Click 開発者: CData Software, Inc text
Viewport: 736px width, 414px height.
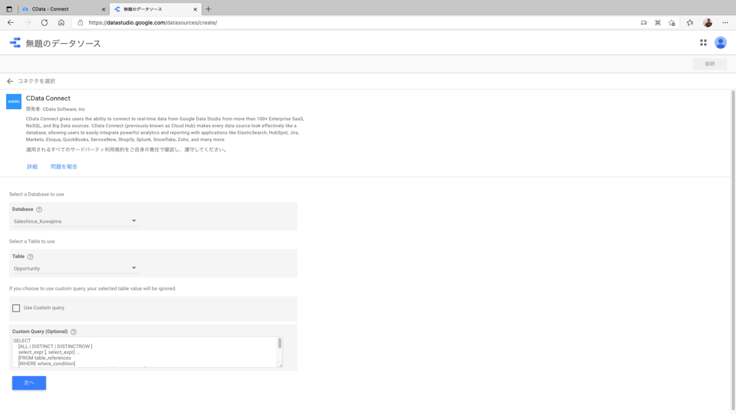[x=56, y=109]
